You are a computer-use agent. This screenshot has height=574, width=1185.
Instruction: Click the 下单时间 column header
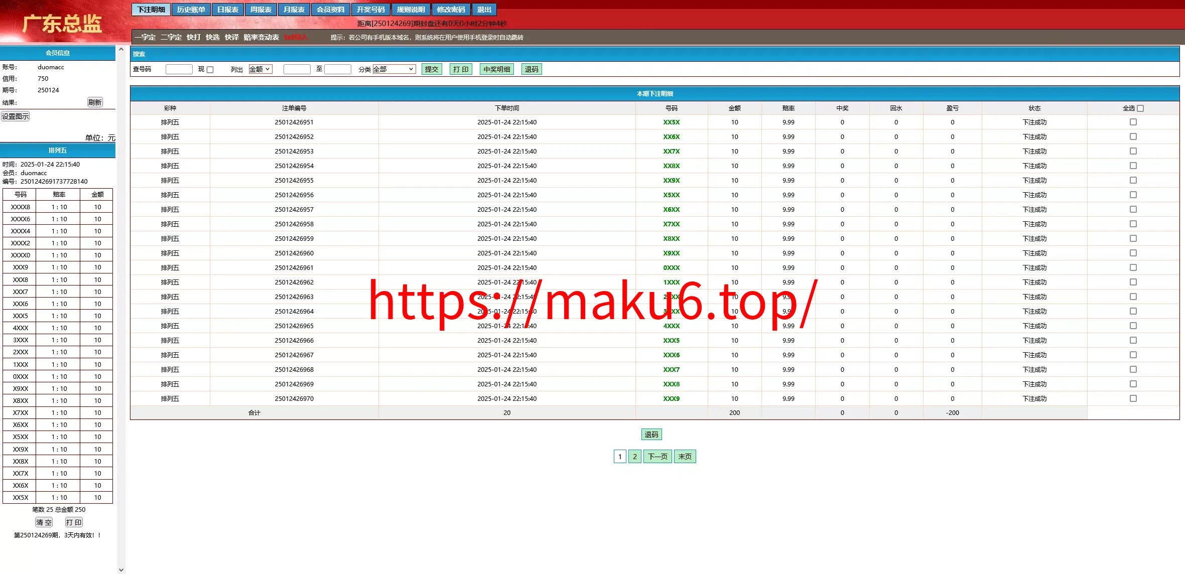(x=507, y=108)
